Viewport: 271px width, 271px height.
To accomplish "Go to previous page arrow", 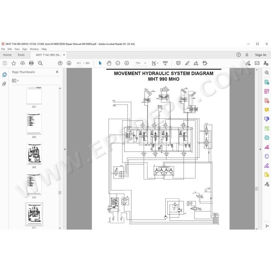I will pos(60,63).
